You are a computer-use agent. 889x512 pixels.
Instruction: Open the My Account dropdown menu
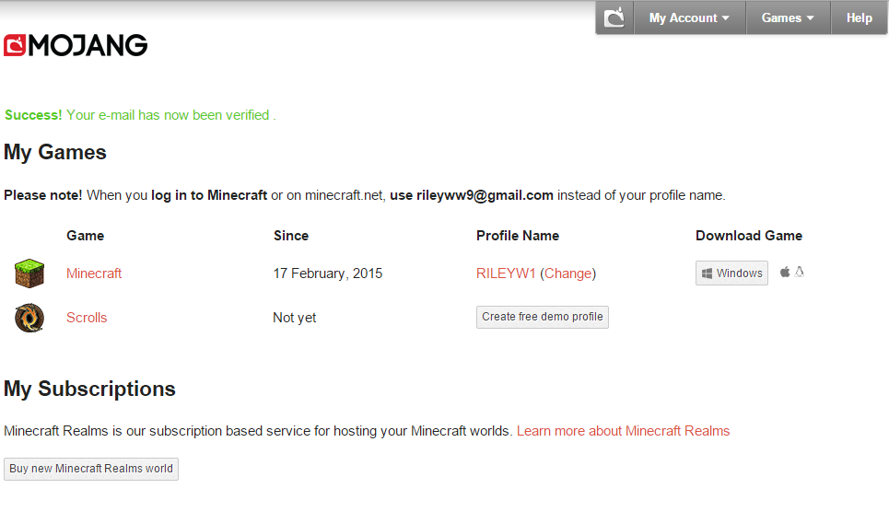point(689,17)
